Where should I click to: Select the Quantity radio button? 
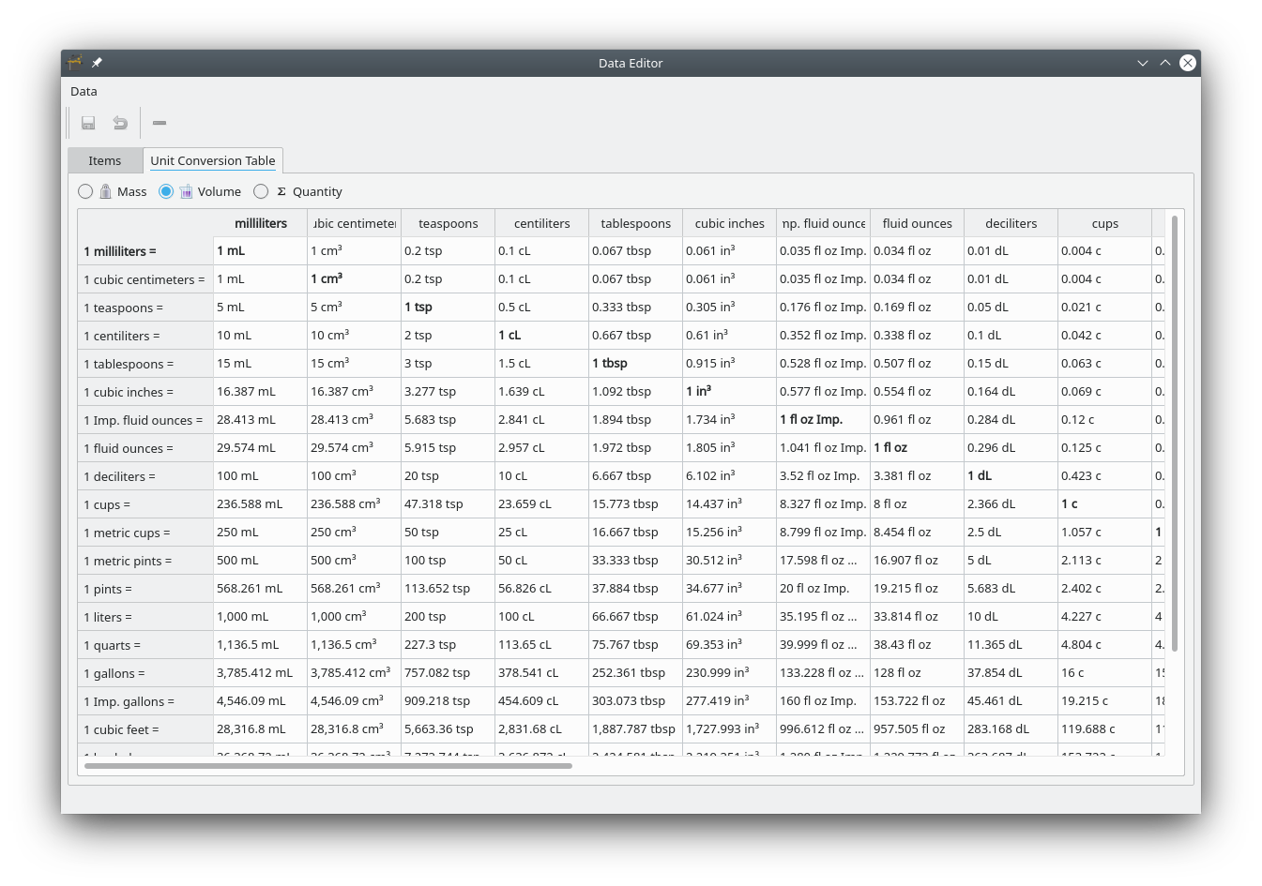coord(261,191)
